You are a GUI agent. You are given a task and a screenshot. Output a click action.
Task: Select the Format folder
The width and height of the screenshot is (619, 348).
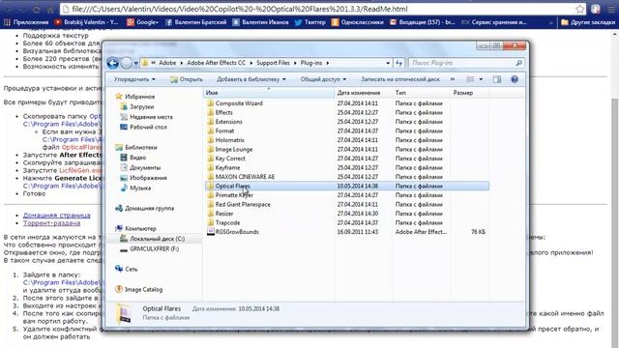point(224,131)
